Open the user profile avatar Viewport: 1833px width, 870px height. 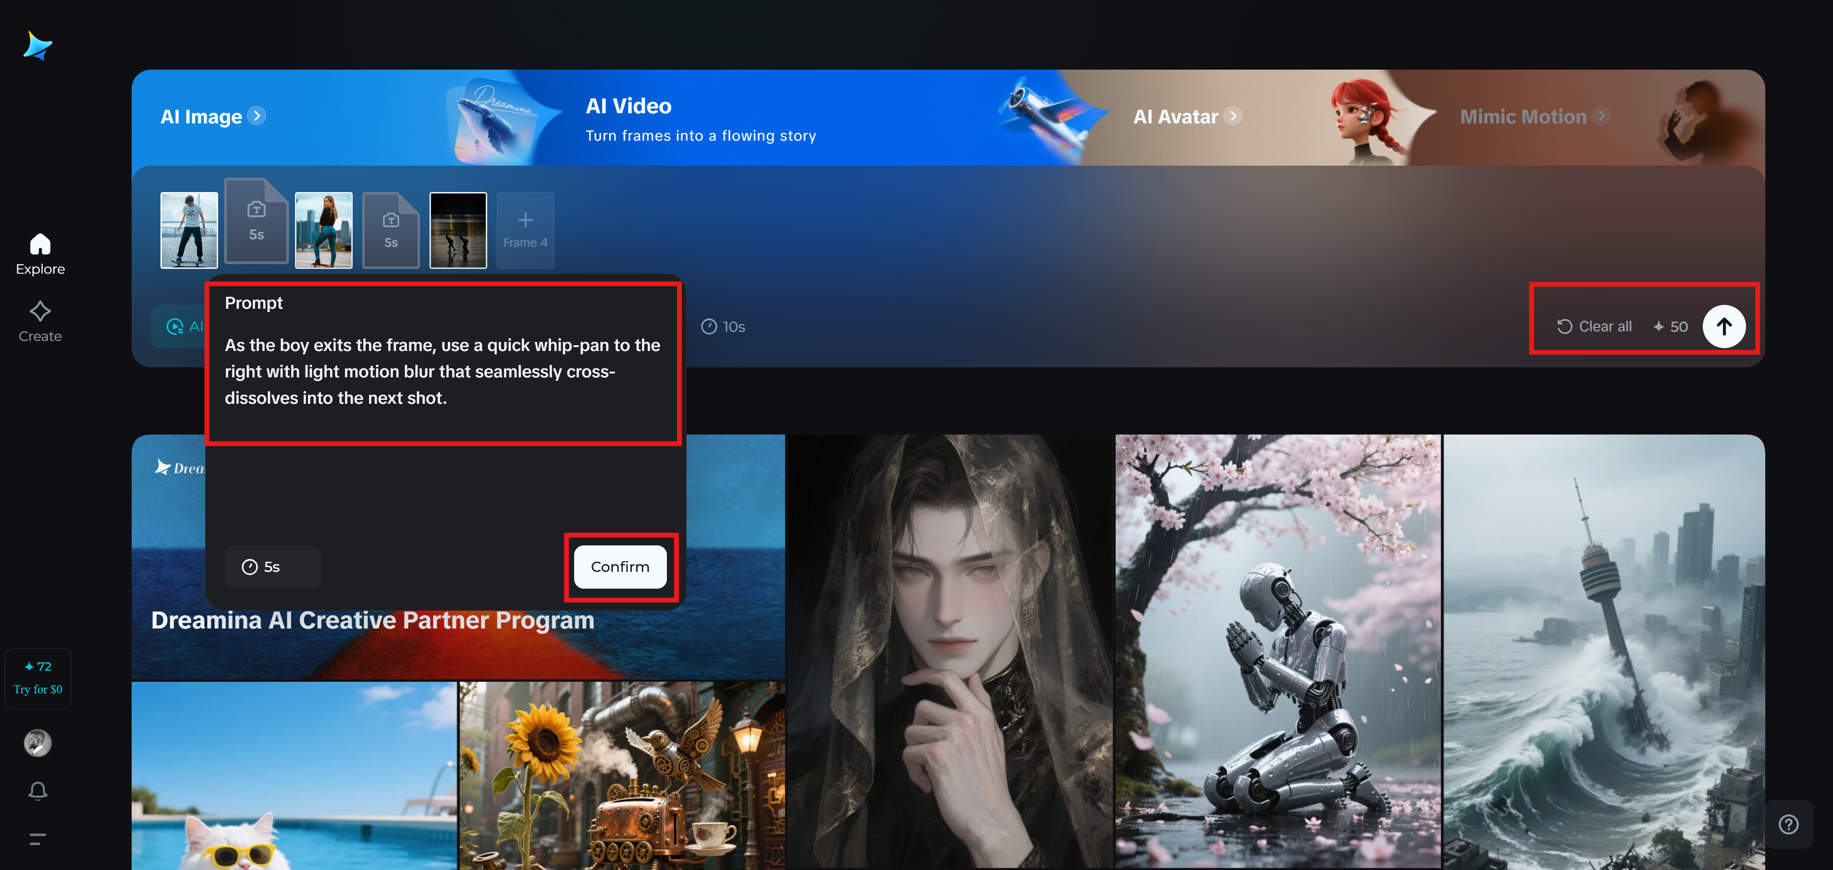point(37,743)
